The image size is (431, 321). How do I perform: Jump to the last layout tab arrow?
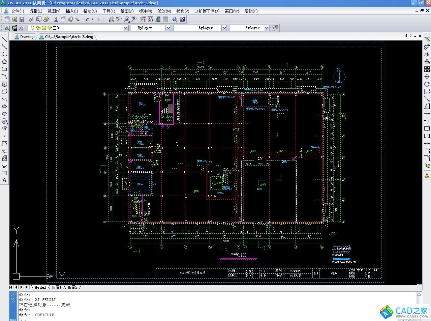click(x=27, y=287)
